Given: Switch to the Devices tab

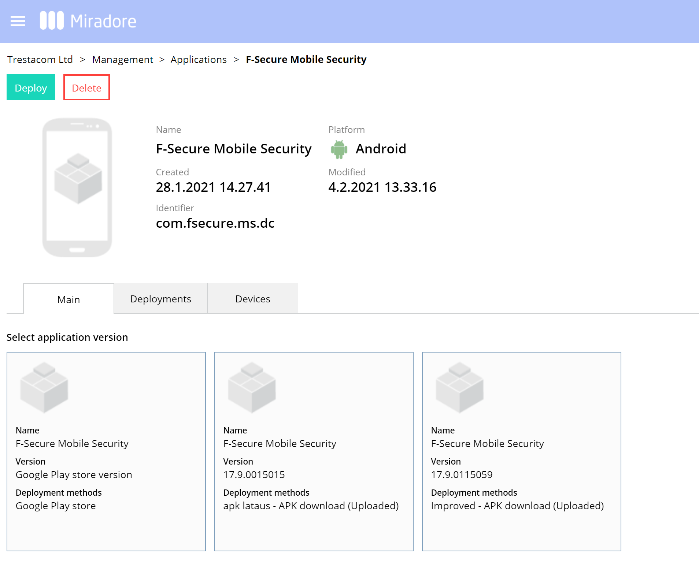Looking at the screenshot, I should tap(253, 298).
